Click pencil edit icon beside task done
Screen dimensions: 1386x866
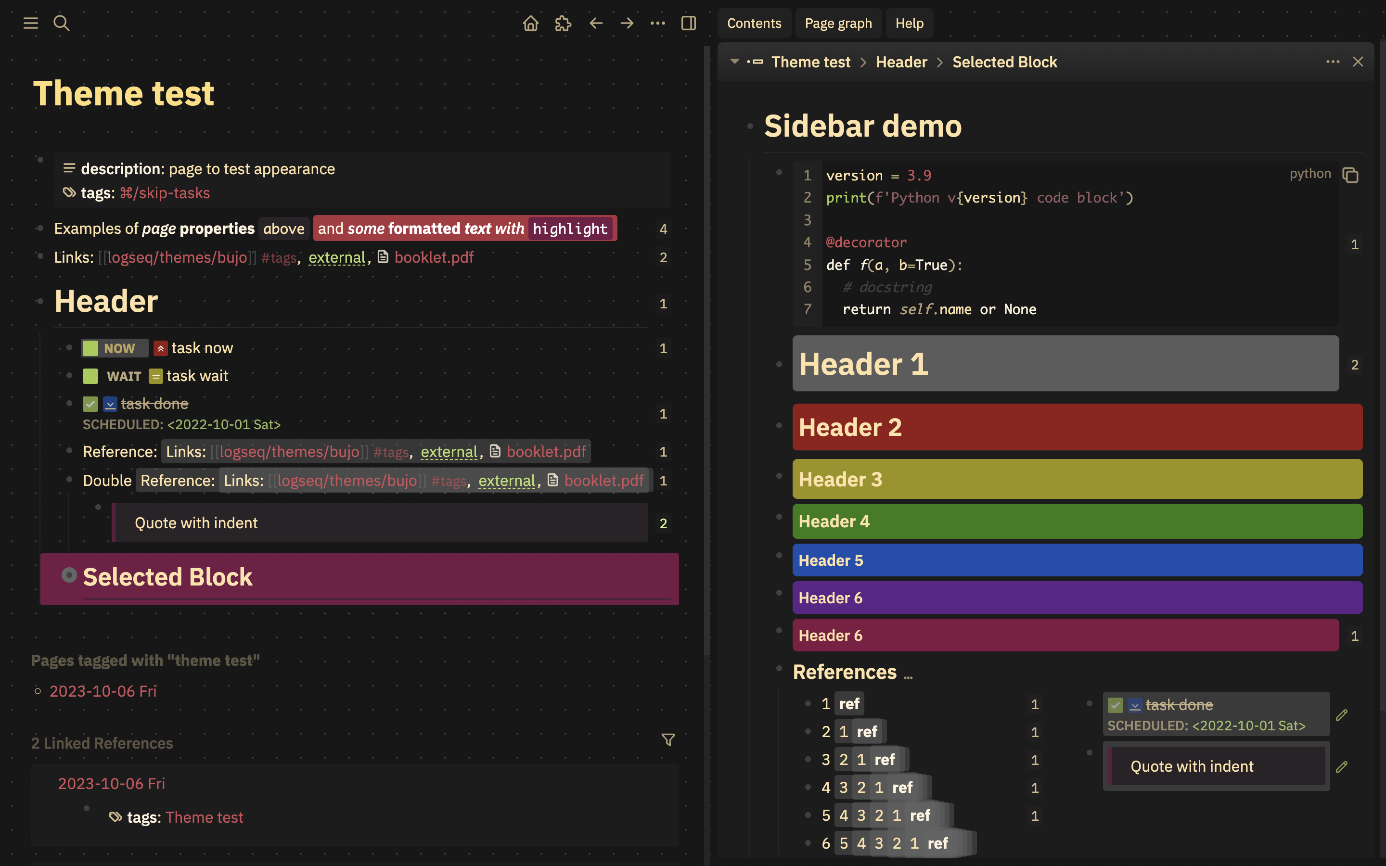click(1341, 715)
